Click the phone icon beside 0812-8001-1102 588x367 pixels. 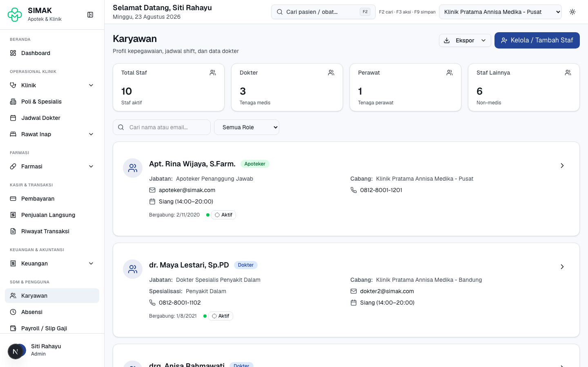152,303
